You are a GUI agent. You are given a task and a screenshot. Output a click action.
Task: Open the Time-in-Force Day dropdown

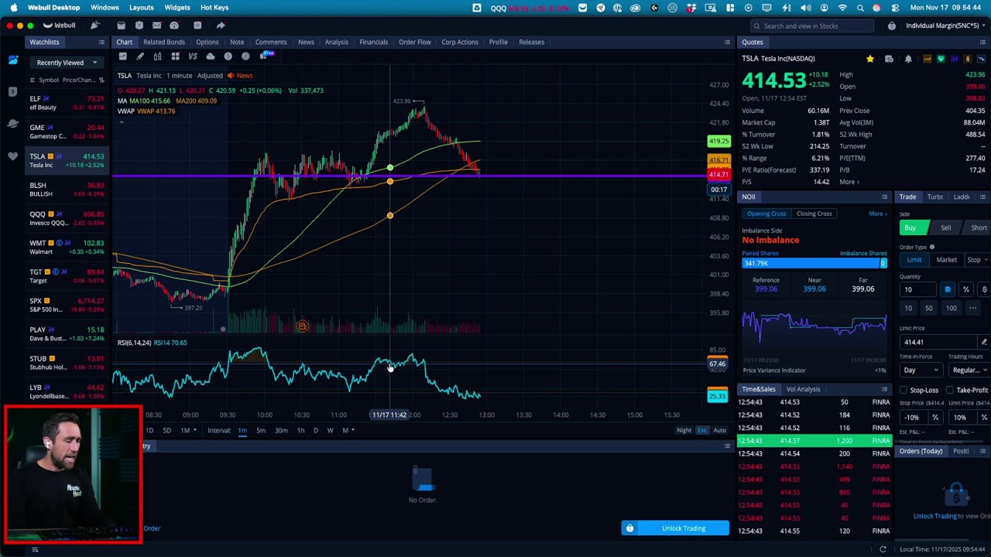pos(920,370)
